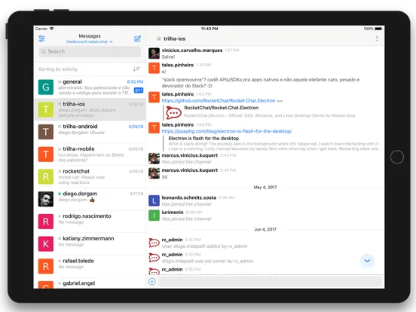
Task: Open chat with gabriel.engel
Action: coord(90,283)
